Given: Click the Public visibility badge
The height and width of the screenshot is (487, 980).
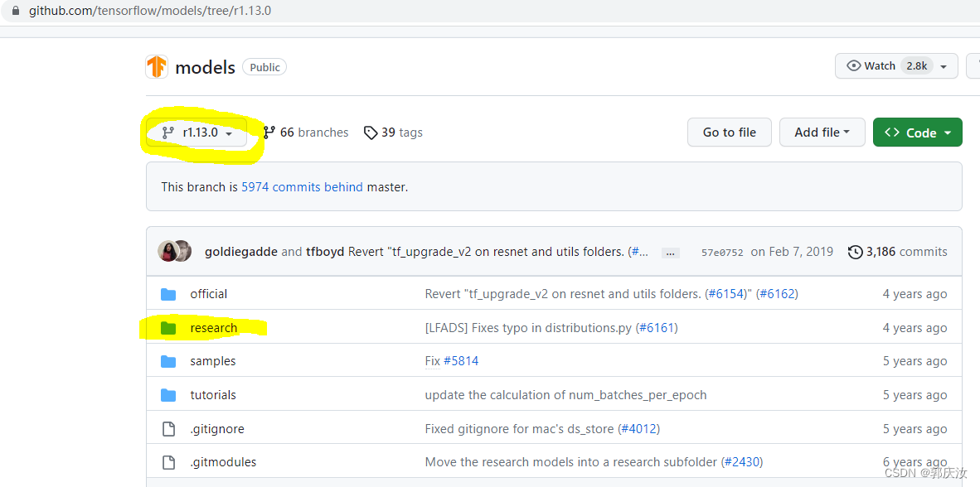Looking at the screenshot, I should pyautogui.click(x=264, y=67).
